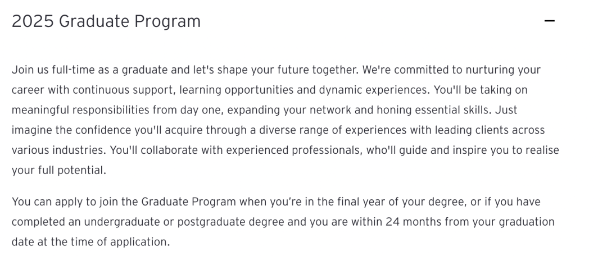Collapse section using the minus icon
Image resolution: width=607 pixels, height=256 pixels.
point(549,21)
